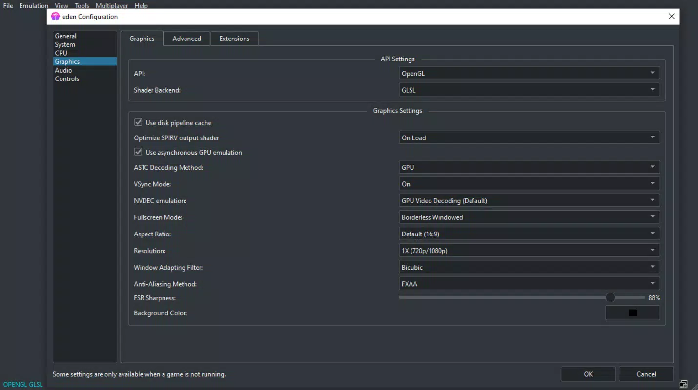Image resolution: width=698 pixels, height=390 pixels.
Task: Select System in the settings sidebar
Action: tap(85, 44)
